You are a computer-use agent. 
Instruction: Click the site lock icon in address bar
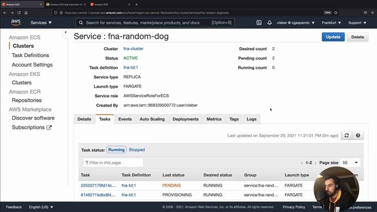(61, 13)
